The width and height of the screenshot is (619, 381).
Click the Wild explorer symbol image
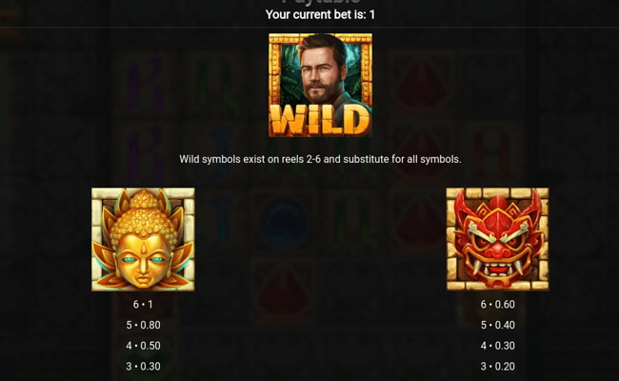tap(320, 86)
